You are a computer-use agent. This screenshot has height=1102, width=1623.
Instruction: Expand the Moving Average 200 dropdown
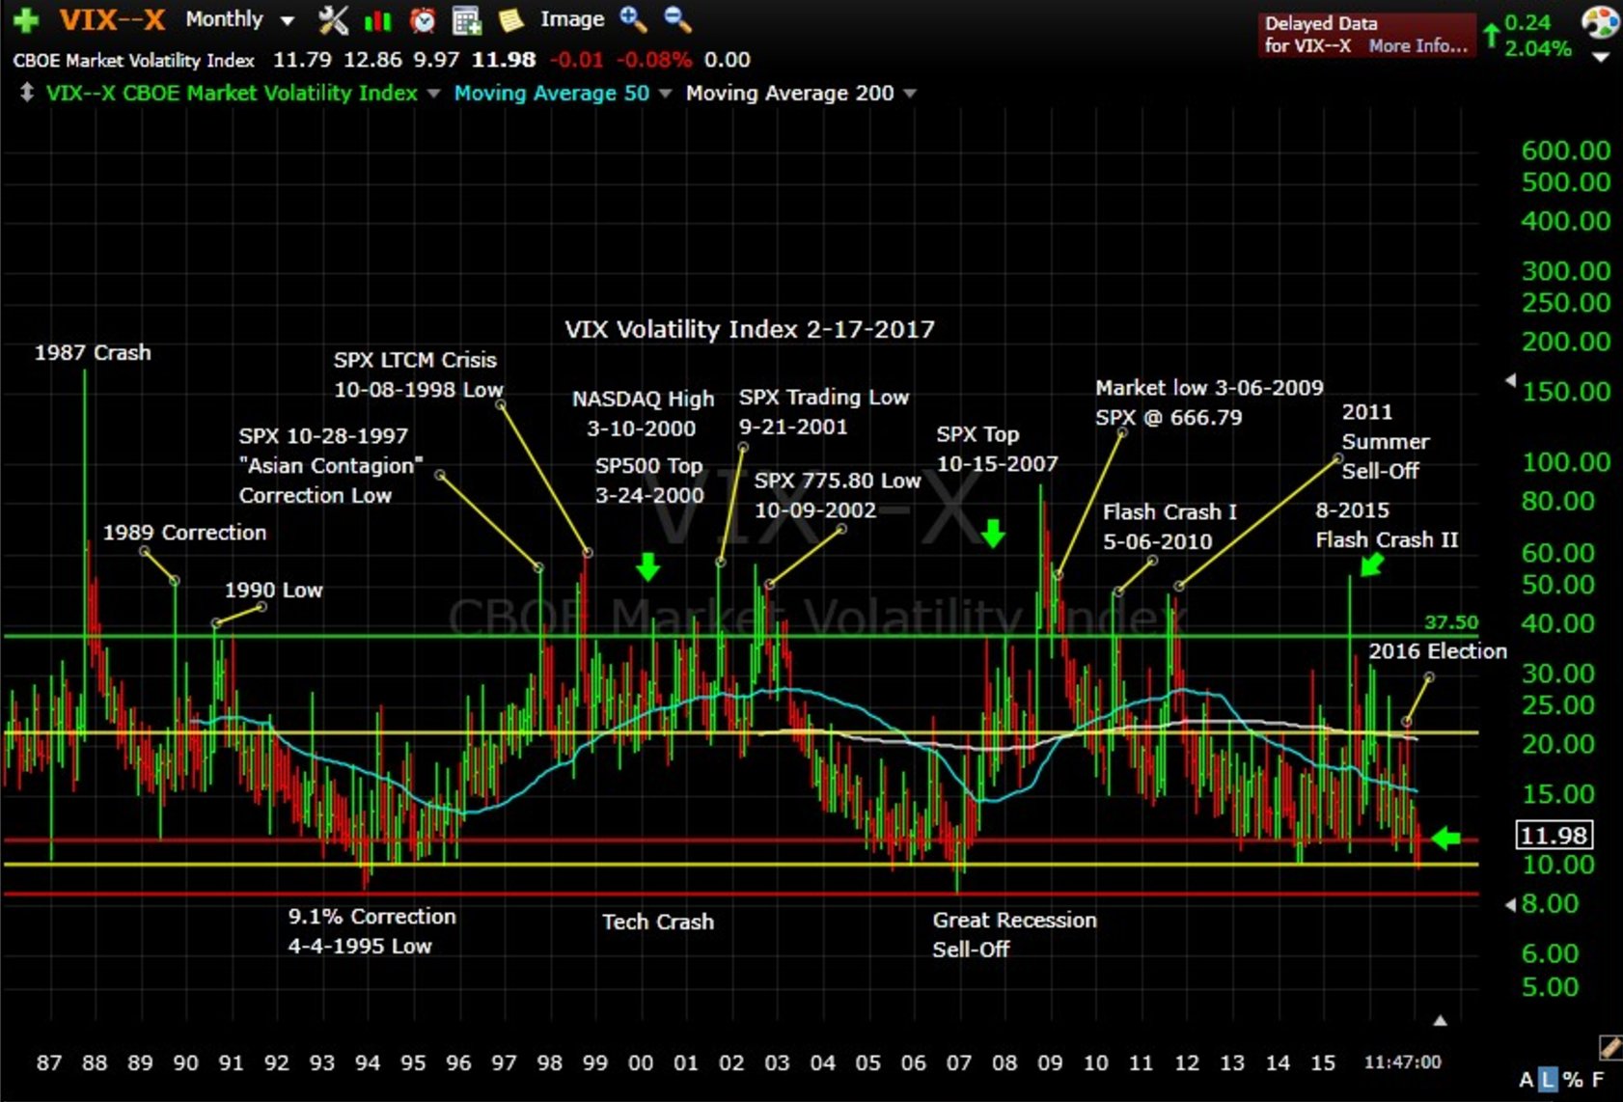(909, 94)
